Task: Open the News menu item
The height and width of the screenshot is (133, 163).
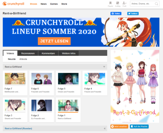Action: (44, 4)
